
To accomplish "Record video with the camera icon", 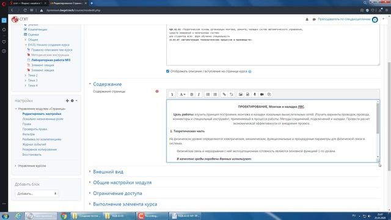I will pyautogui.click(x=262, y=94).
